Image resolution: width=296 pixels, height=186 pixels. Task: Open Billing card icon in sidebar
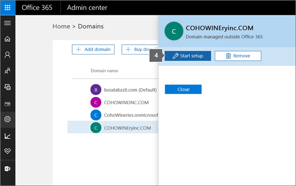[x=7, y=104]
